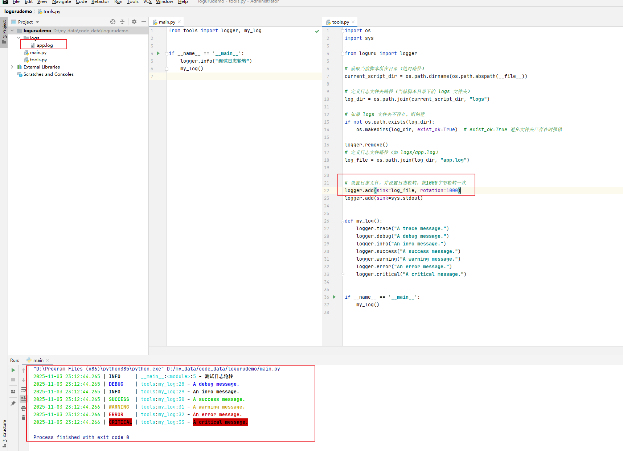Select Opened File with the crosshair icon
The height and width of the screenshot is (451, 623).
point(113,22)
